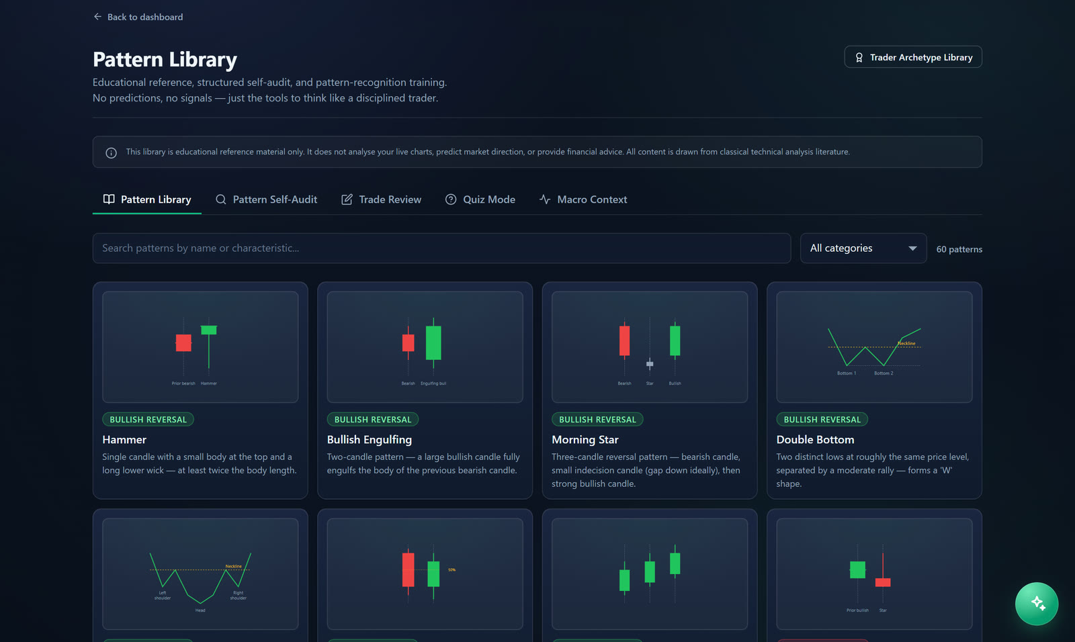
Task: Click the search patterns input field
Action: coord(441,248)
